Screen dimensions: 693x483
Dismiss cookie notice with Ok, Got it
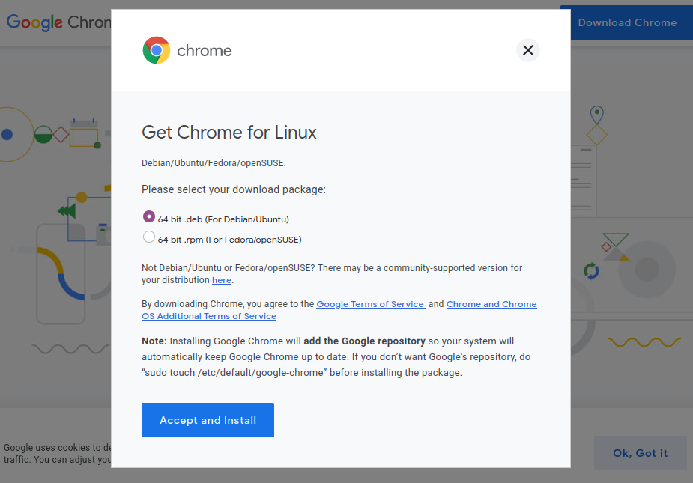[640, 453]
